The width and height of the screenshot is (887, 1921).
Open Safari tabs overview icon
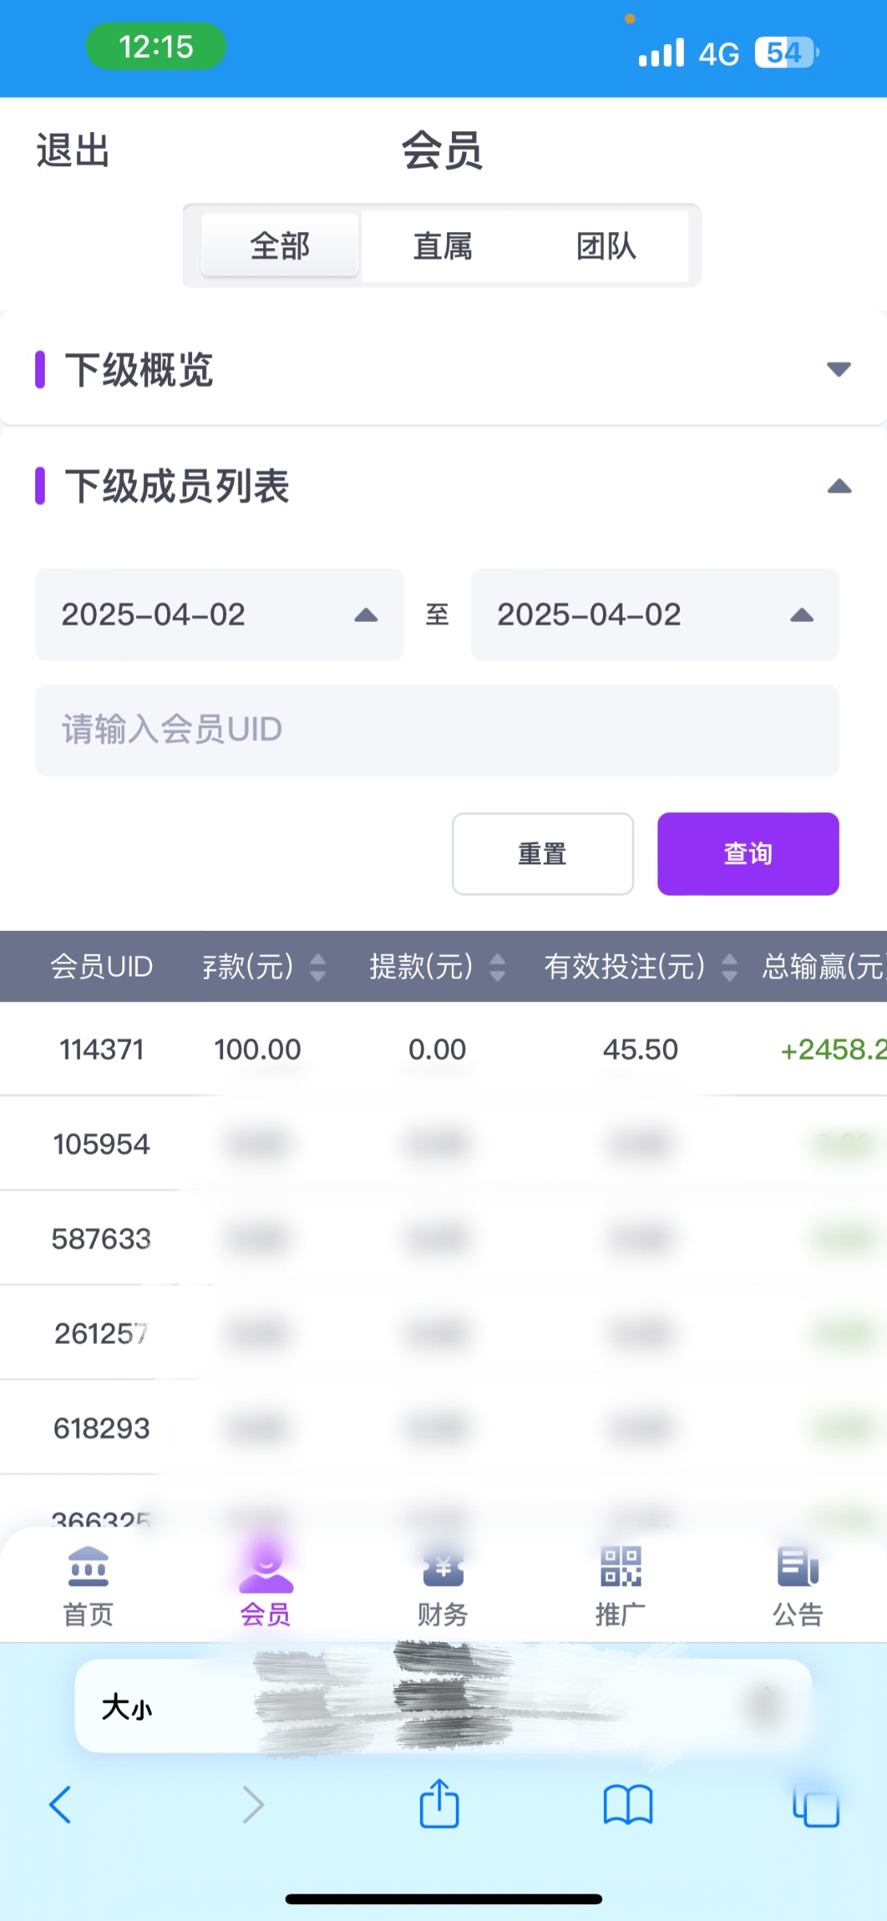click(x=815, y=1807)
